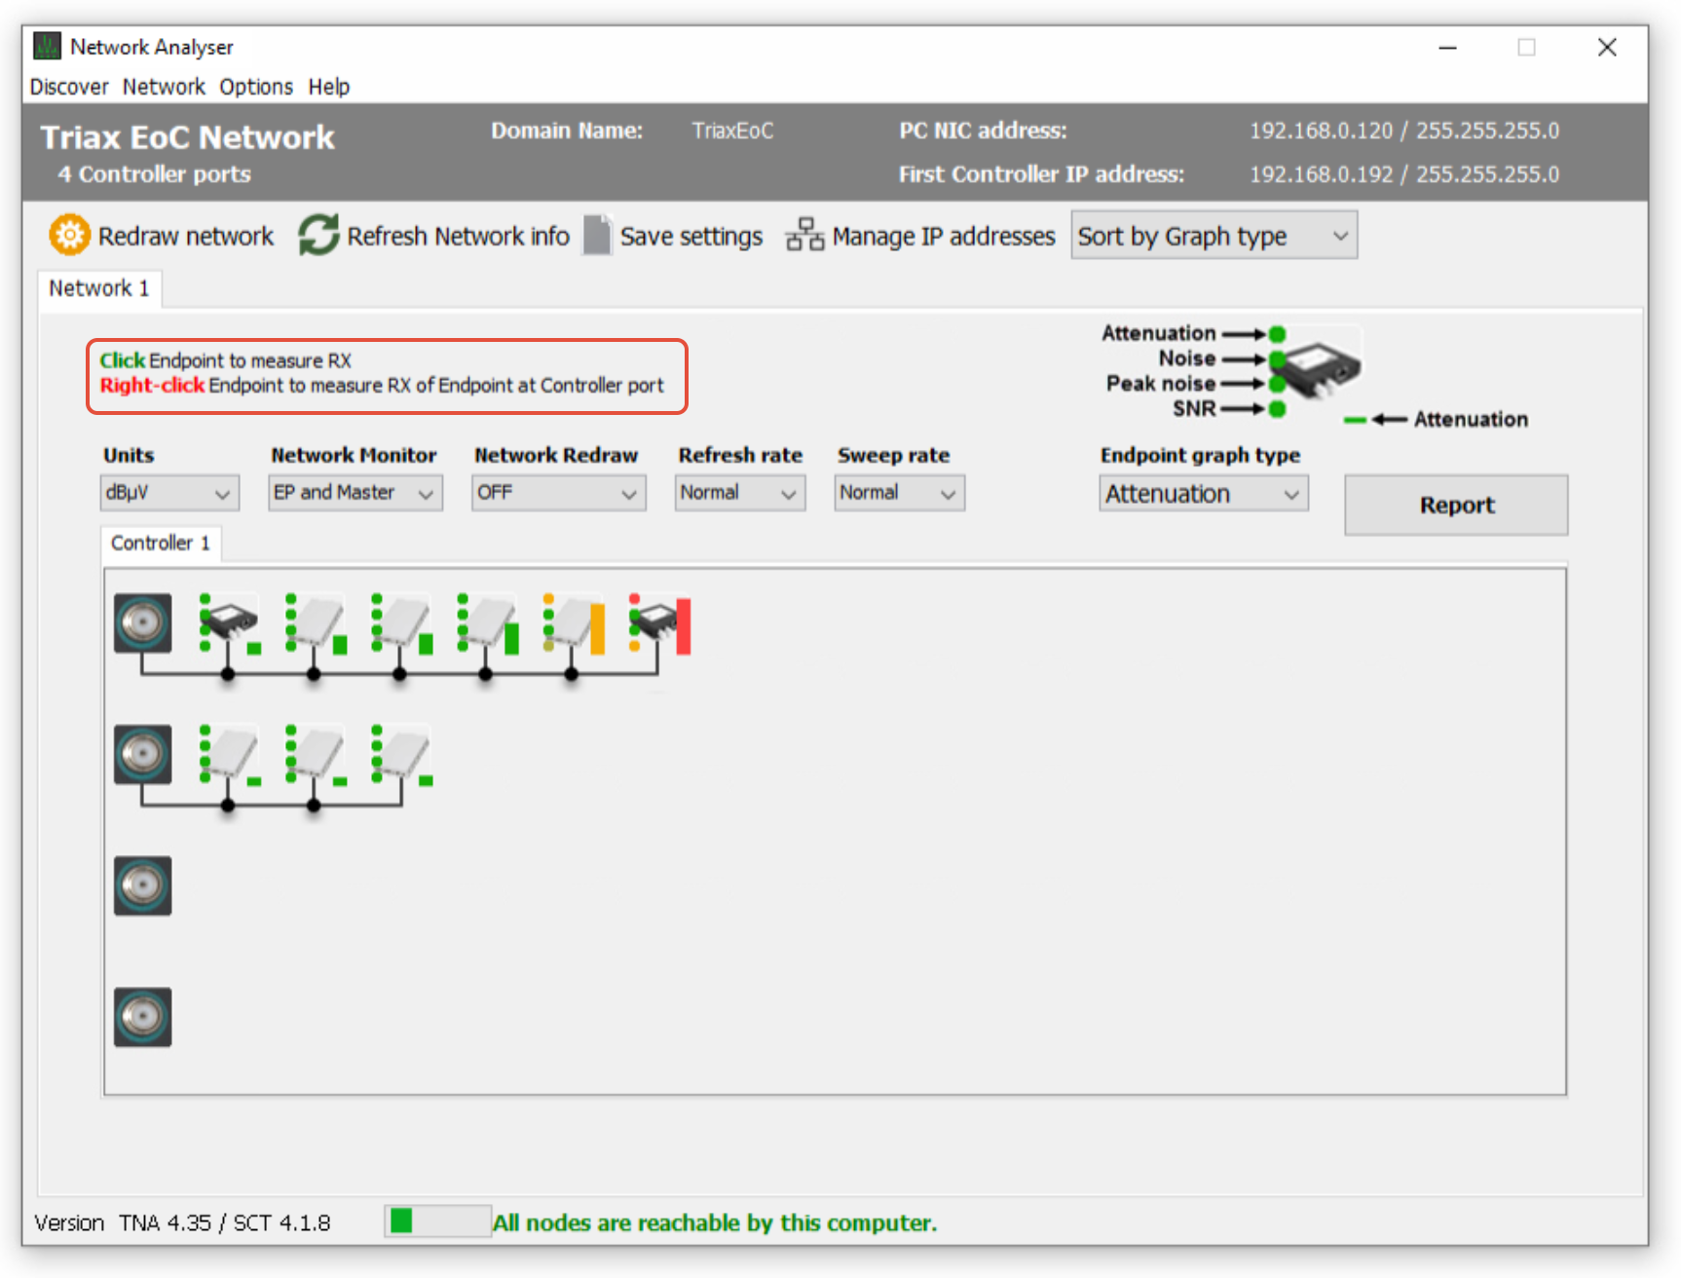1681x1278 pixels.
Task: Click the SNR legend label
Action: tap(1194, 409)
